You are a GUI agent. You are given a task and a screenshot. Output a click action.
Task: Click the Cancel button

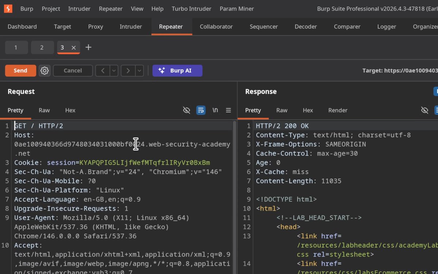coord(73,71)
